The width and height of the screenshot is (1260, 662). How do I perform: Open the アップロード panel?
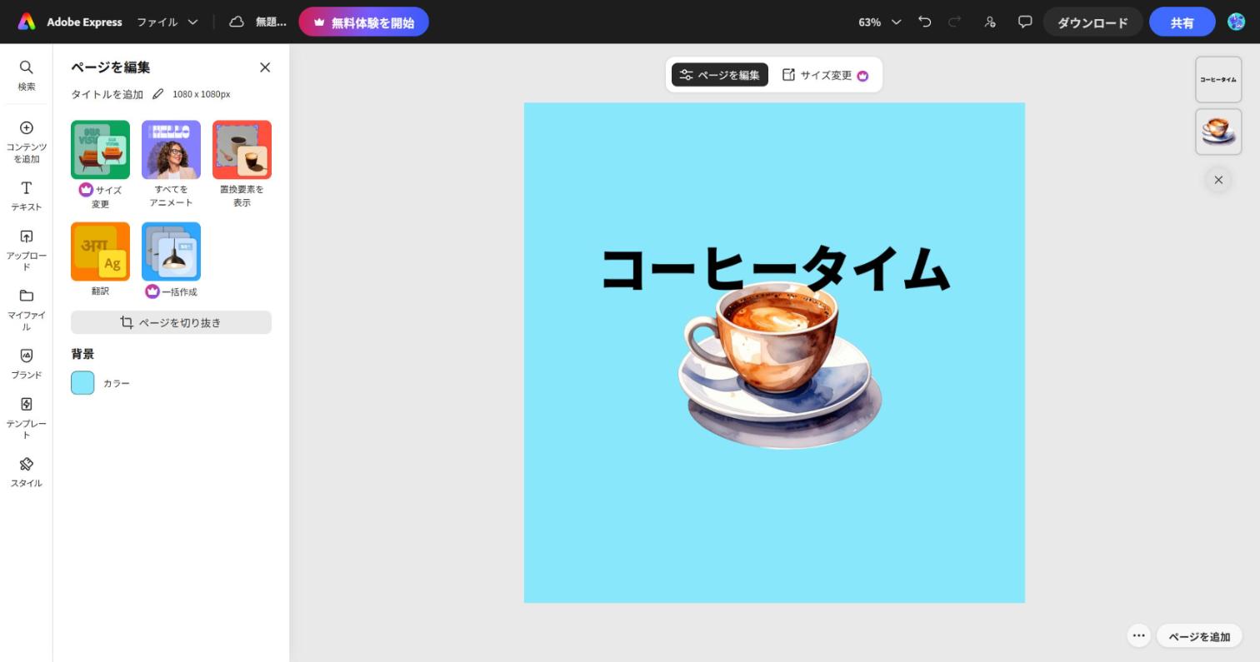pos(27,250)
